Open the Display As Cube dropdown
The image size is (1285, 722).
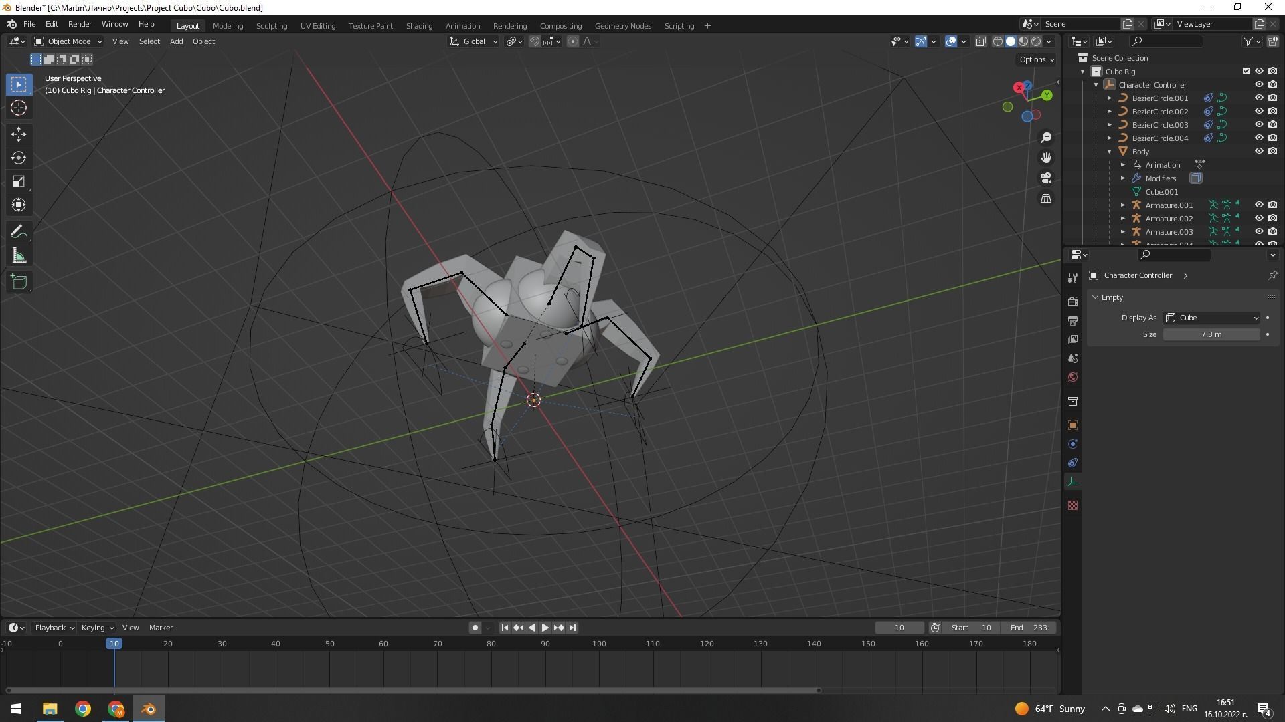tap(1212, 318)
